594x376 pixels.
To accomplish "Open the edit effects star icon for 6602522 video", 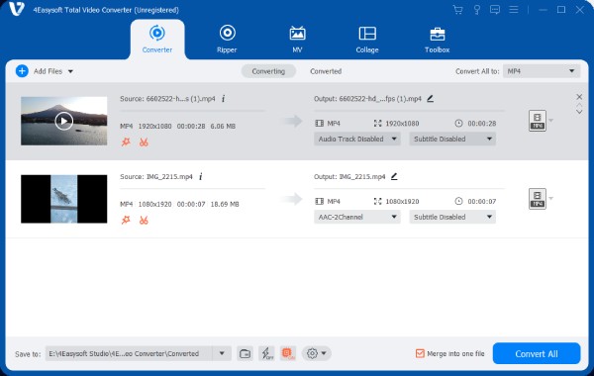I will [126, 142].
